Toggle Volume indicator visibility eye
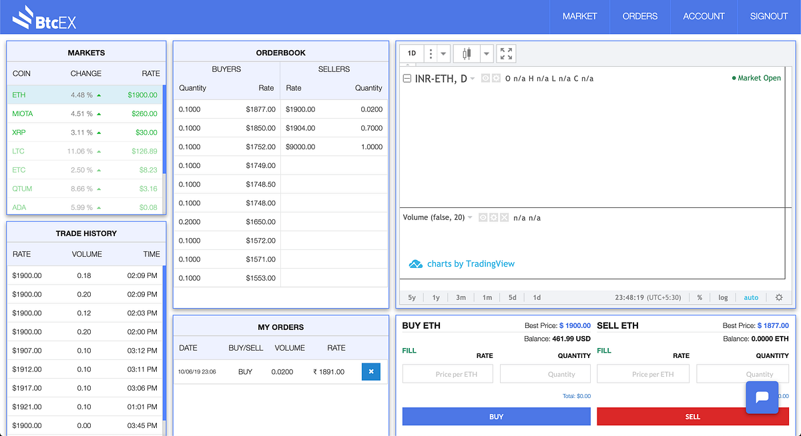Image resolution: width=801 pixels, height=436 pixels. tap(484, 217)
